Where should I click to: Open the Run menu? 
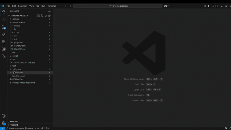pos(43,6)
